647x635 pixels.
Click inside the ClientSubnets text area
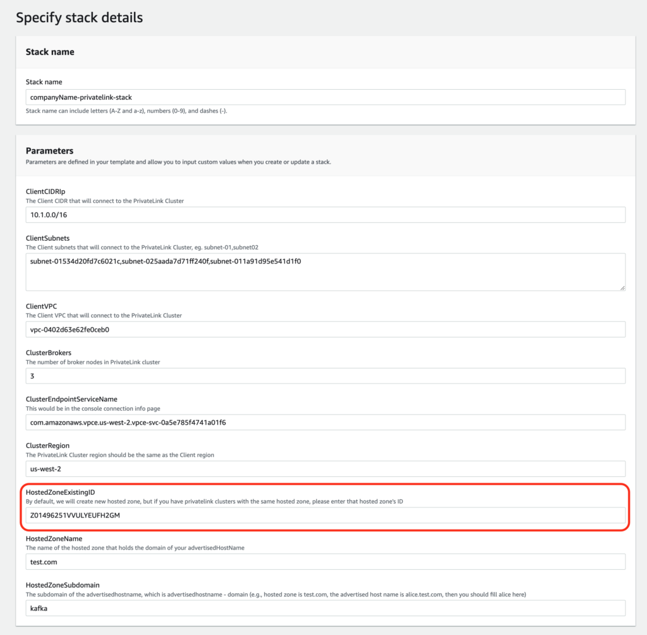(x=325, y=272)
